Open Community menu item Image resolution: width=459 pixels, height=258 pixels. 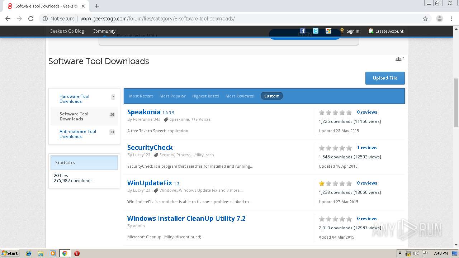click(104, 31)
